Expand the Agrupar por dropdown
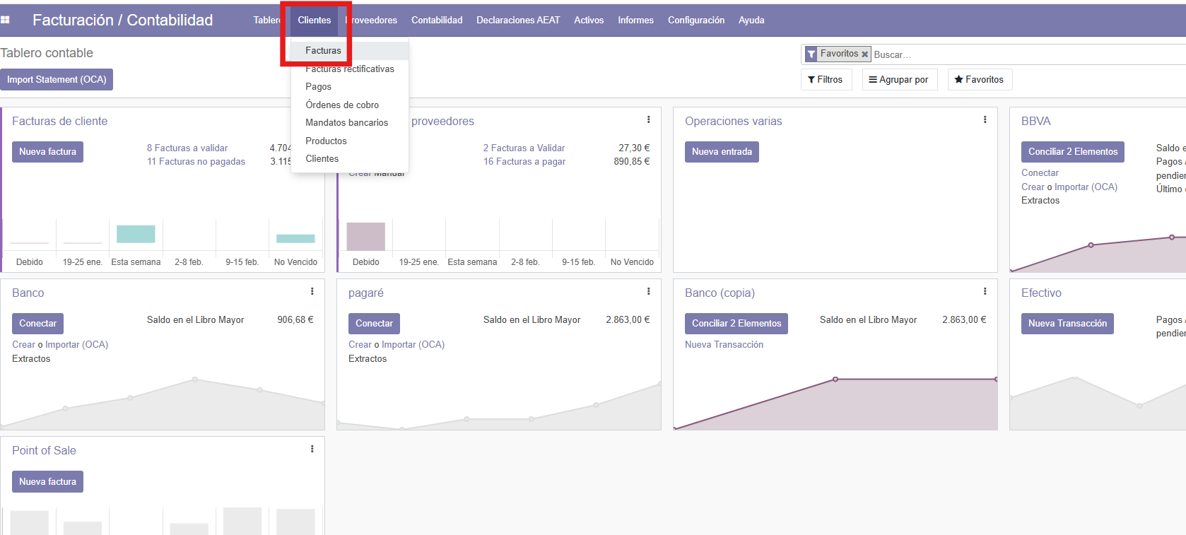 pos(899,80)
